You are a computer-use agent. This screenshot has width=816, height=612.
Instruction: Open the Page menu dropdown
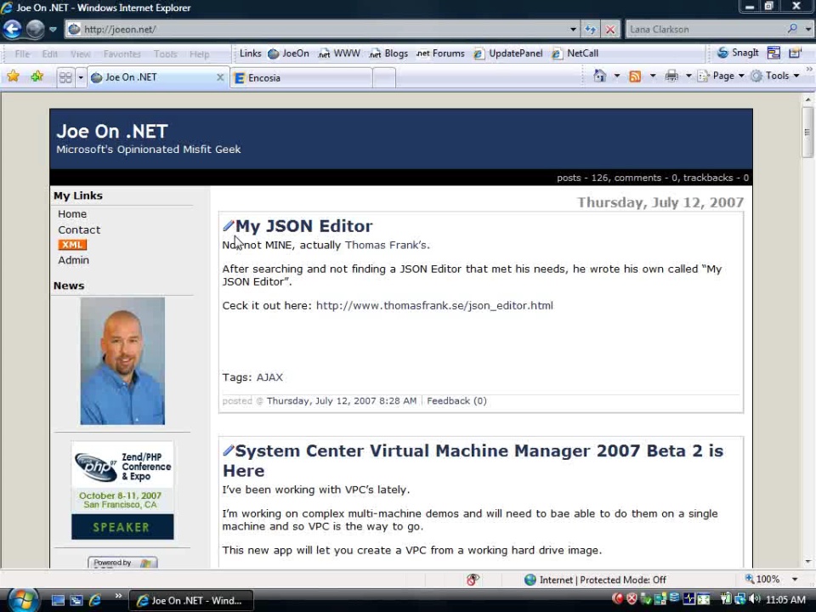[x=722, y=76]
